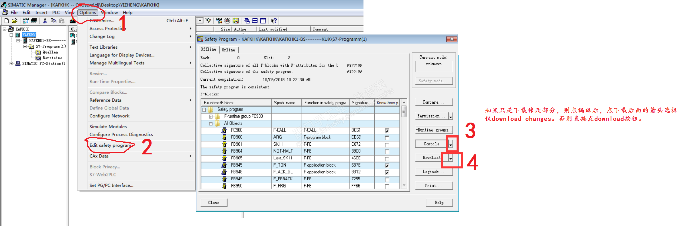Expand the F-runtime group FC900 node
This screenshot has width=684, height=226.
pos(211,117)
